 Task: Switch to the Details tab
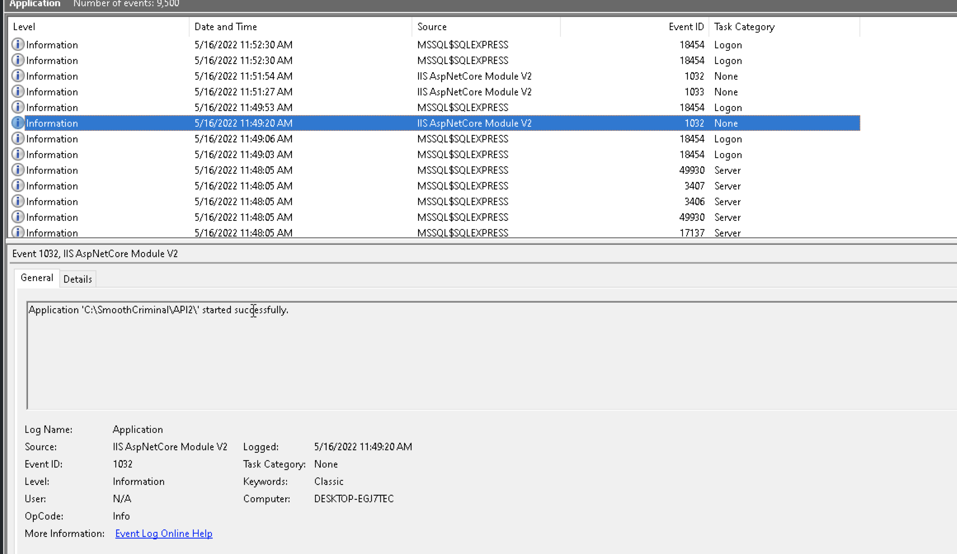(77, 279)
